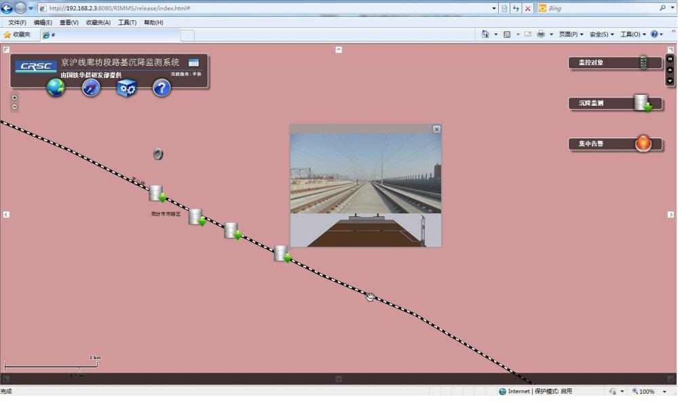Select the last settlement sensor on the railway
Image resolution: width=678 pixels, height=406 pixels.
click(282, 254)
